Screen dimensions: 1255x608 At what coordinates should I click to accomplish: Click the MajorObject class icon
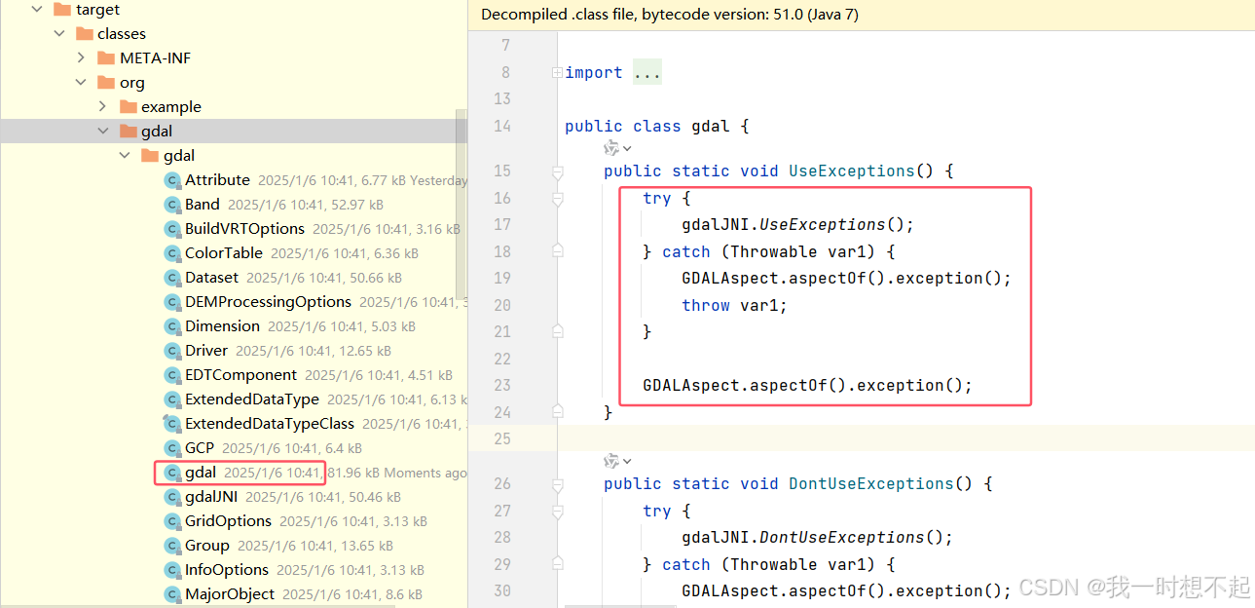172,593
